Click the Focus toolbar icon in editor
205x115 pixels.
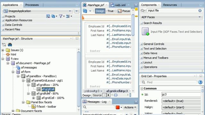point(119,11)
